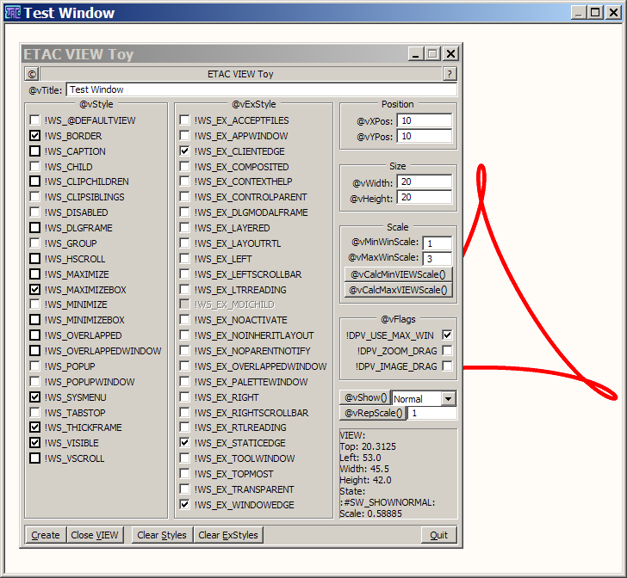Click the @vWidth input field
This screenshot has width=627, height=578.
click(x=424, y=182)
